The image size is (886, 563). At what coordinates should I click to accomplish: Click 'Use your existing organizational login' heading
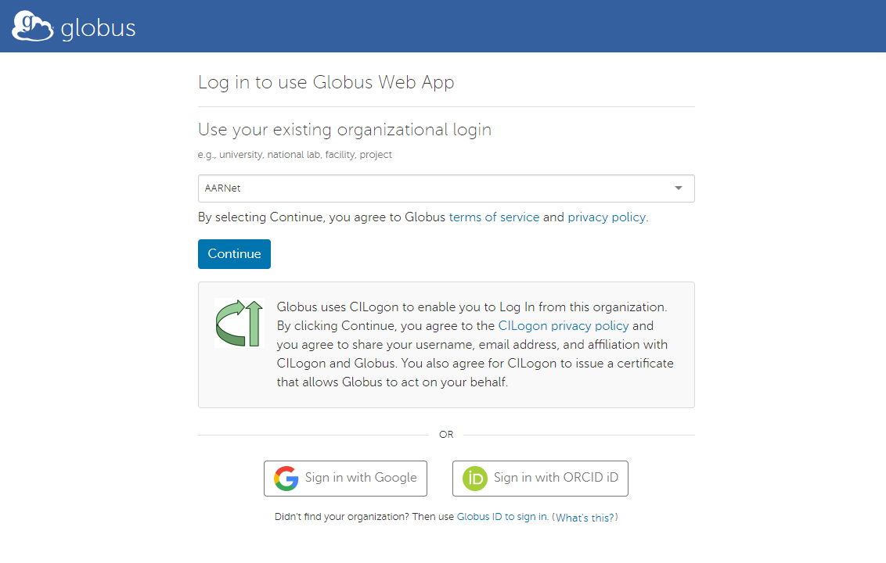344,130
